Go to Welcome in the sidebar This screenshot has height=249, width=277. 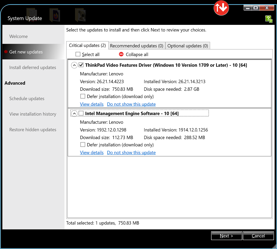[18, 36]
